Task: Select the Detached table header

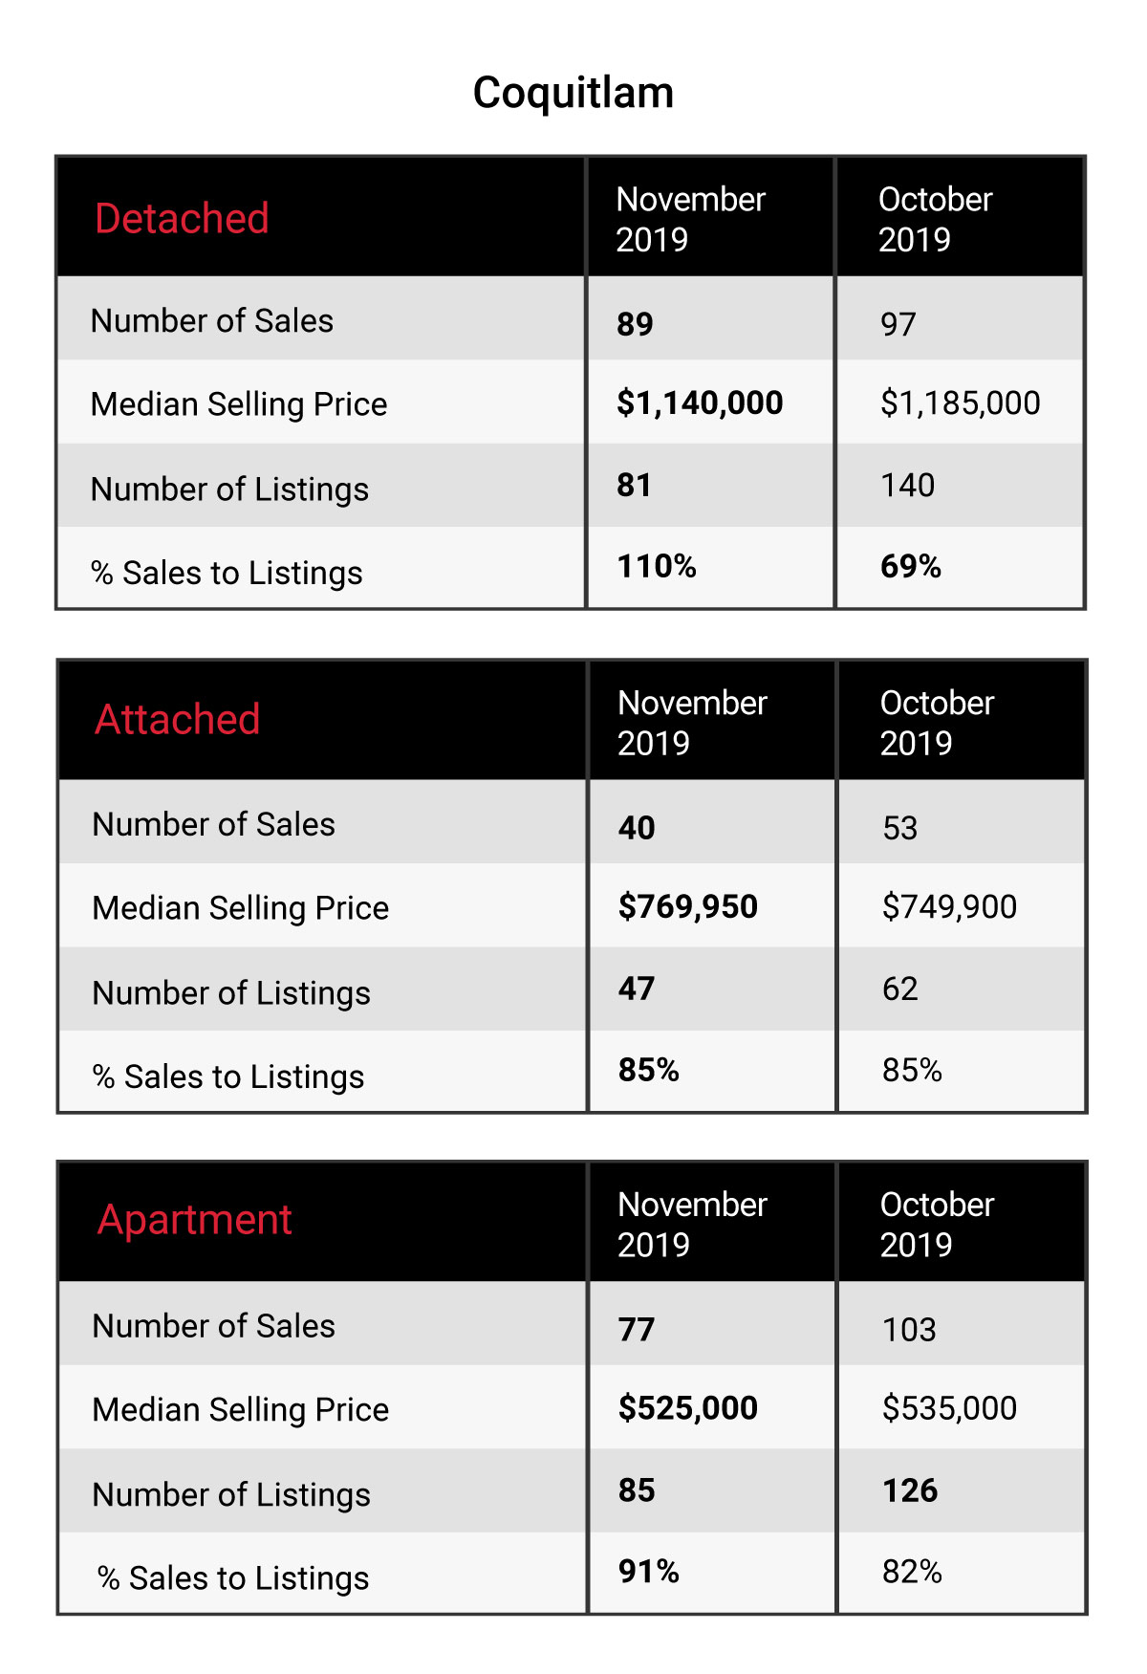Action: (182, 219)
